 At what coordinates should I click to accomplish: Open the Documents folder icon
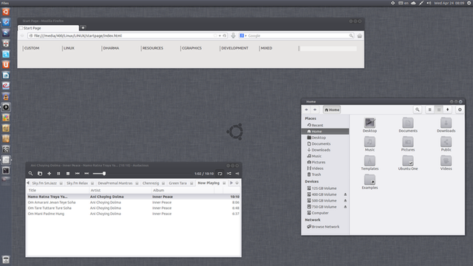coord(408,123)
